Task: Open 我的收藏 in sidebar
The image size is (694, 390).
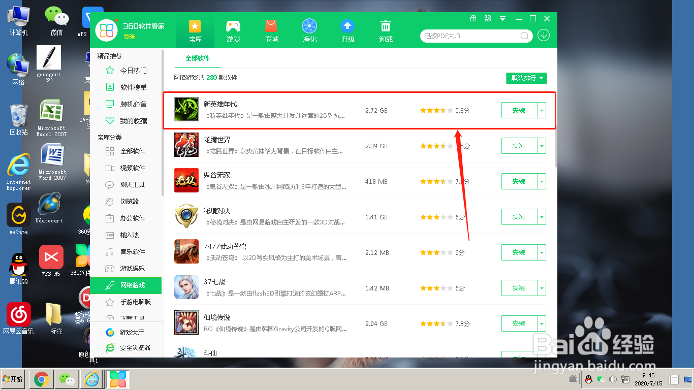Action: (126, 121)
